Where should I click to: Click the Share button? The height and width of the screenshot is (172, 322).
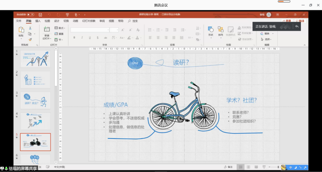click(x=287, y=21)
